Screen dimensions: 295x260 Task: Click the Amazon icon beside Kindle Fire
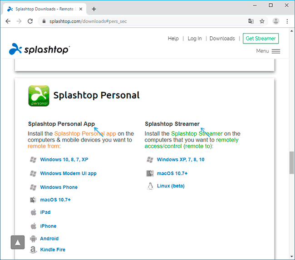click(x=33, y=250)
